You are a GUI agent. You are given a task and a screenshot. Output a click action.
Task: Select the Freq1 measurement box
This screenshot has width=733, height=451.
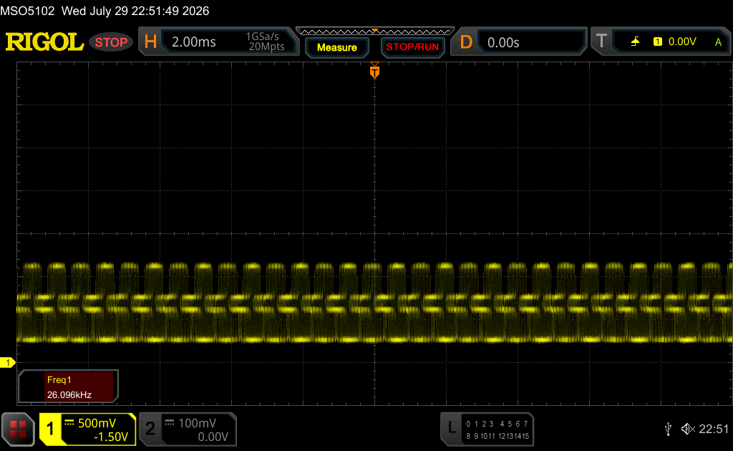[68, 387]
